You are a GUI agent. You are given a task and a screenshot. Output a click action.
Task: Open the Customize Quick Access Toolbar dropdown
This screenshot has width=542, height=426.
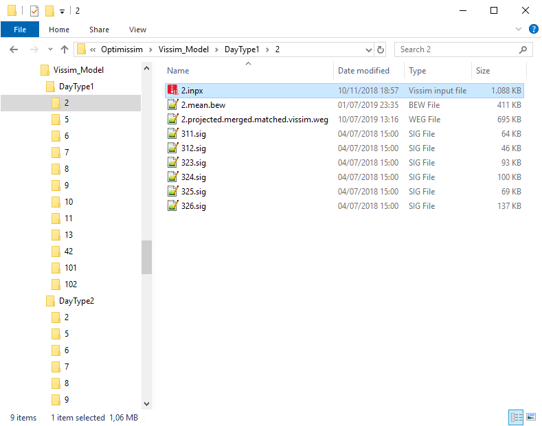point(62,12)
